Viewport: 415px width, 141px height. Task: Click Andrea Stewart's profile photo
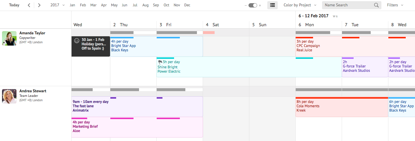click(9, 96)
